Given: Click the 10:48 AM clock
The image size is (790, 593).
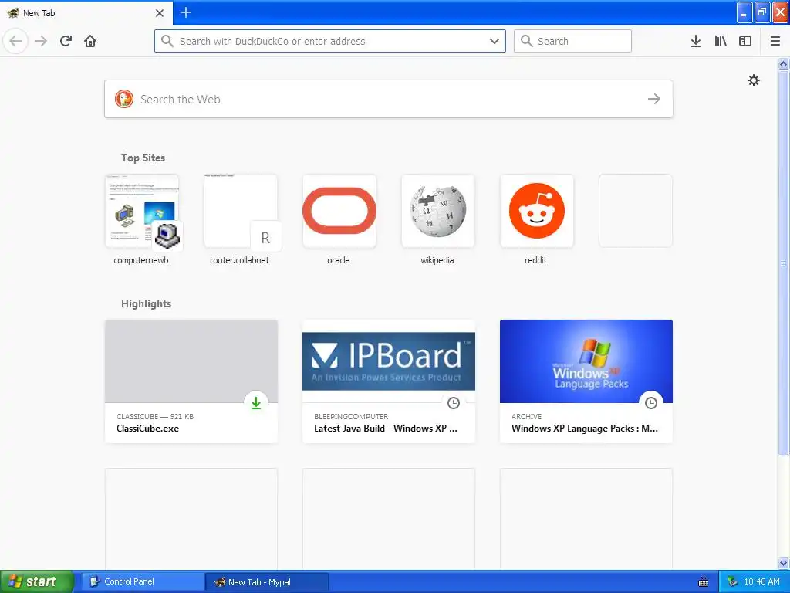Looking at the screenshot, I should [x=761, y=581].
